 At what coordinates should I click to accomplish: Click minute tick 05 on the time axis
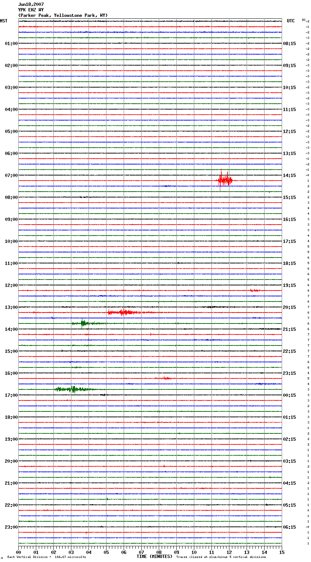point(106,552)
